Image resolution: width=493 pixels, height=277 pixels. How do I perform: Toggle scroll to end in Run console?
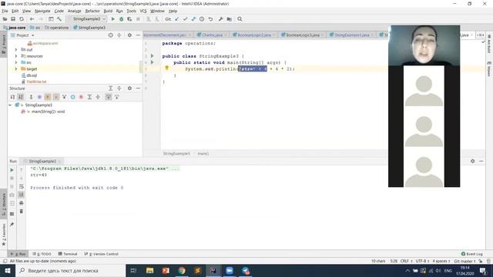pos(22,195)
